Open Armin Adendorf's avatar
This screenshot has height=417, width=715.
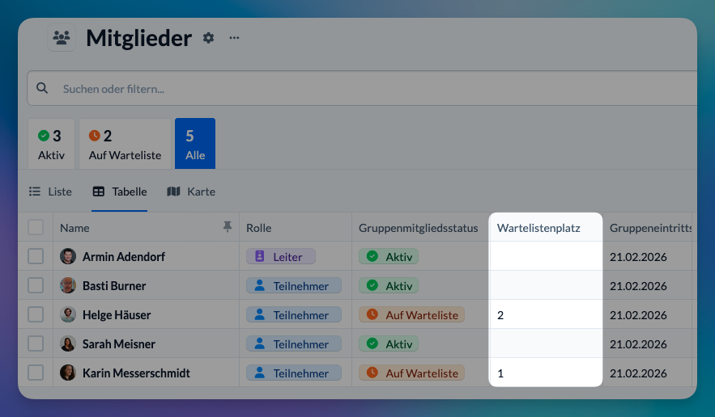point(68,256)
